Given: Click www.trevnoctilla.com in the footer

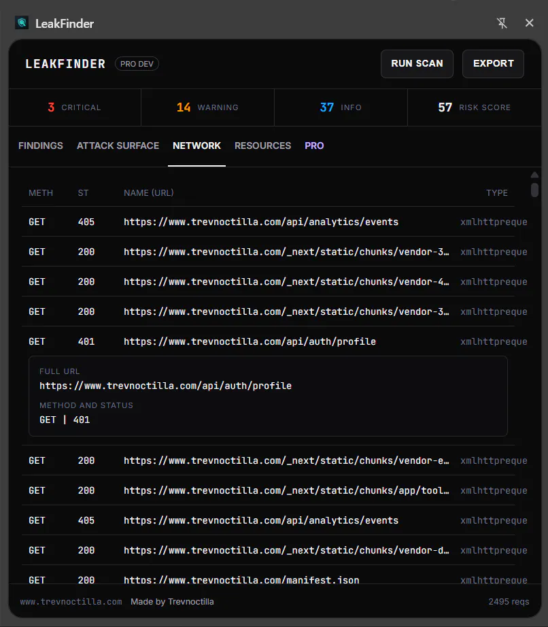Looking at the screenshot, I should pos(71,602).
